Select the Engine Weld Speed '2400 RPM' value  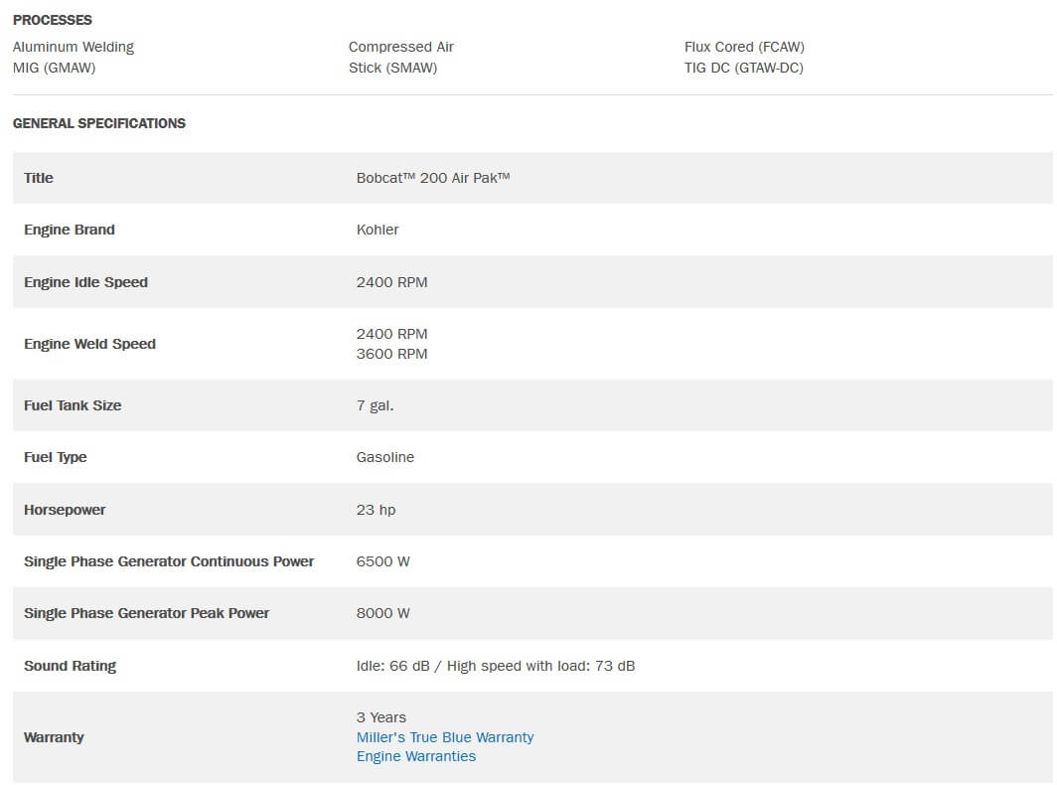click(x=391, y=334)
